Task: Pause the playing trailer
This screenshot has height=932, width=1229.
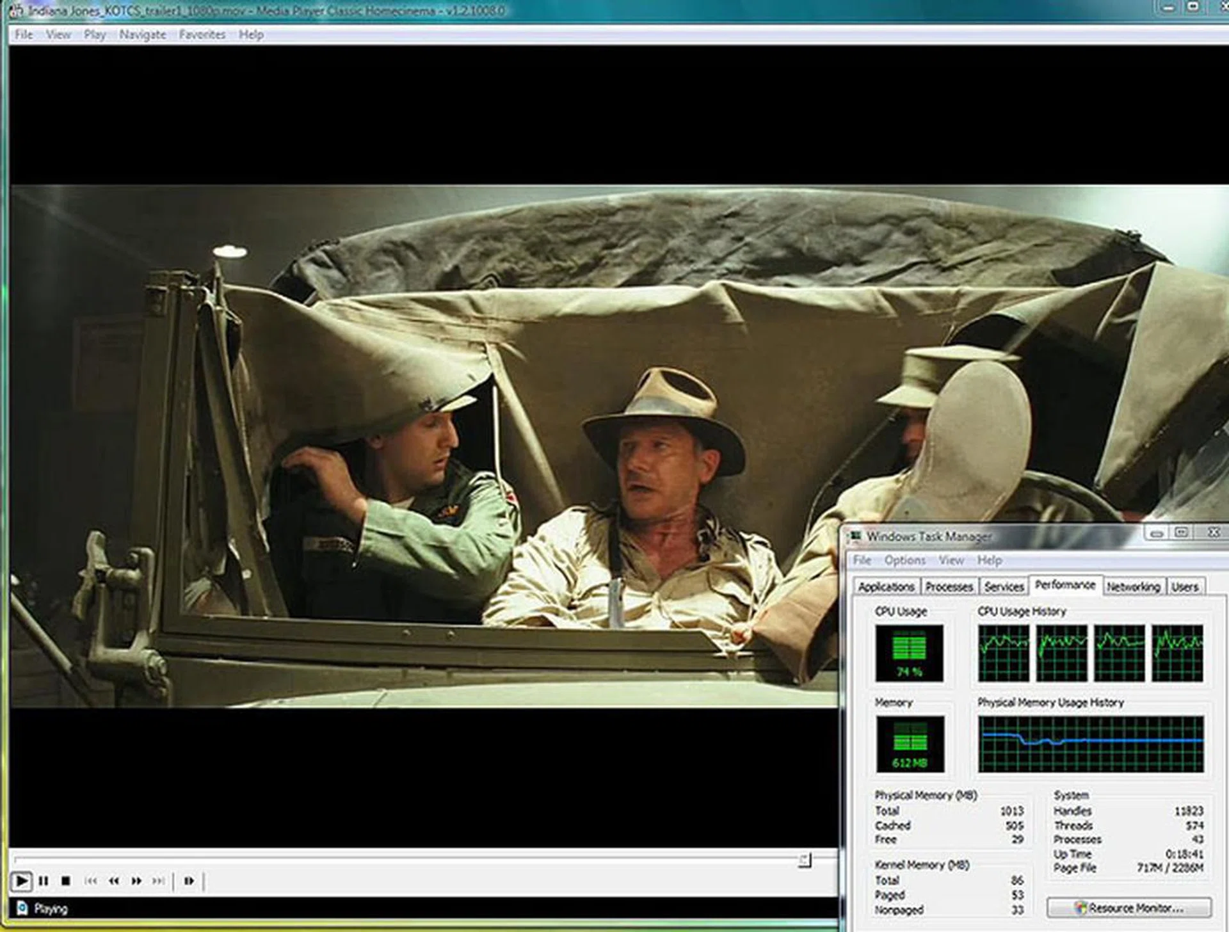Action: [44, 881]
